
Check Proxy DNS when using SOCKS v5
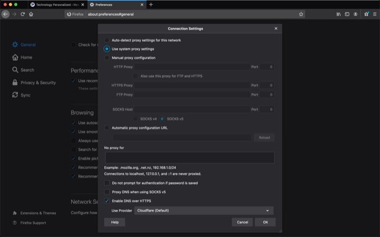click(107, 192)
